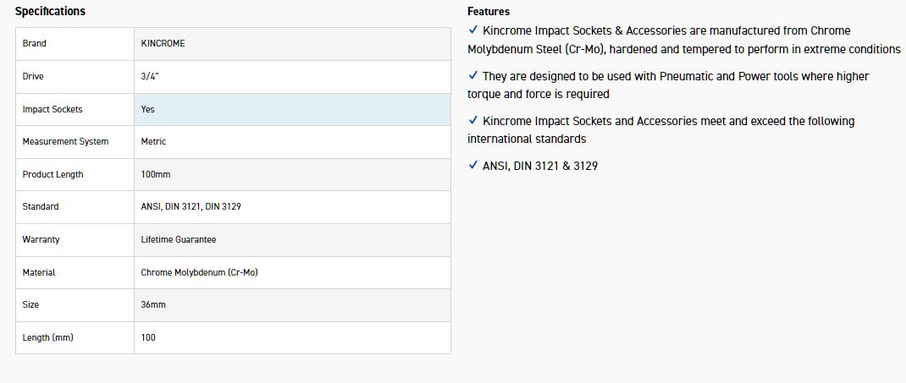
Task: Click the Impact Sockets row label
Action: point(52,109)
